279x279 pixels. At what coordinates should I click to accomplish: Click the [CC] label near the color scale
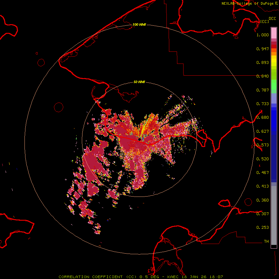264,21
